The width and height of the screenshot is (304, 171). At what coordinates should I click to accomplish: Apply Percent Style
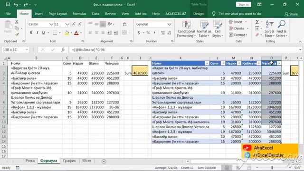coord(148,33)
